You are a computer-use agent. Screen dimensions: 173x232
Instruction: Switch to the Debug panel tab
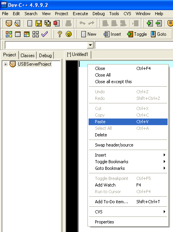(x=45, y=56)
